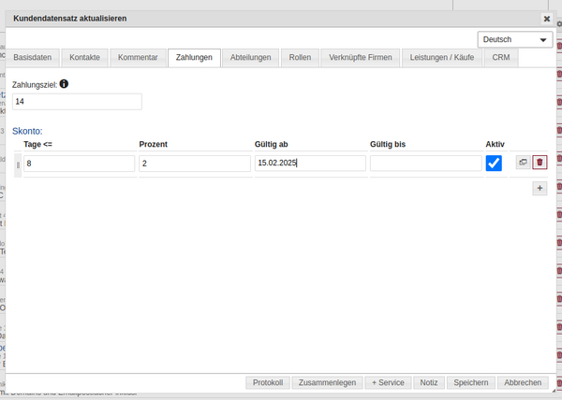The image size is (562, 400).
Task: Open the Kontakte tab
Action: [x=84, y=58]
